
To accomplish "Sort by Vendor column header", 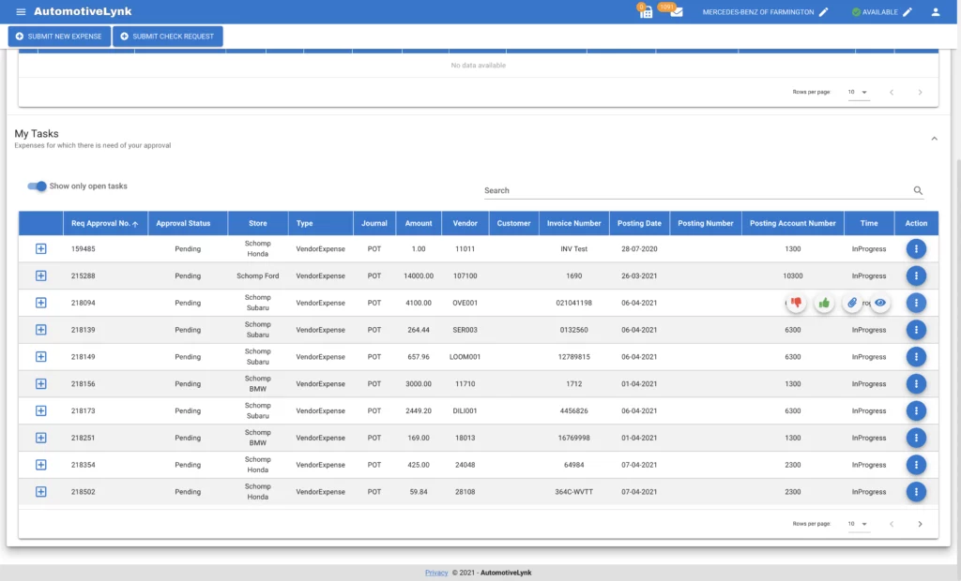I will point(465,223).
